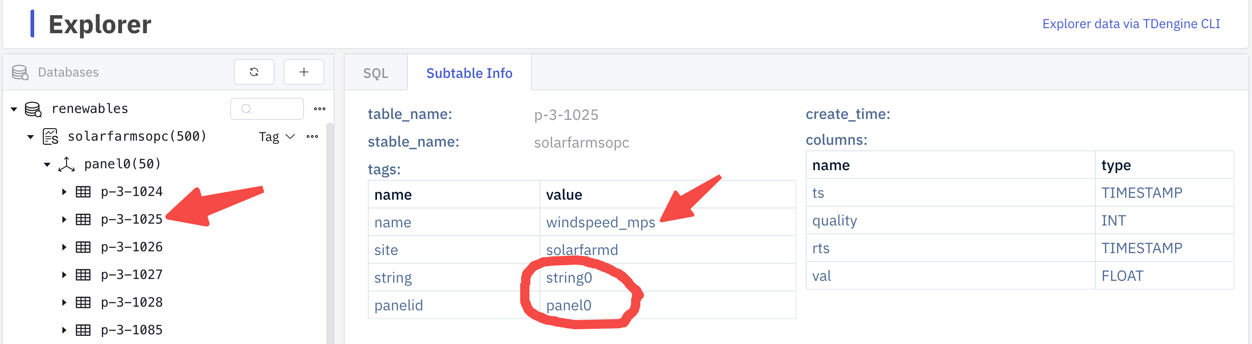
Task: Click the solarfarmsopc supertable icon
Action: pyautogui.click(x=50, y=137)
